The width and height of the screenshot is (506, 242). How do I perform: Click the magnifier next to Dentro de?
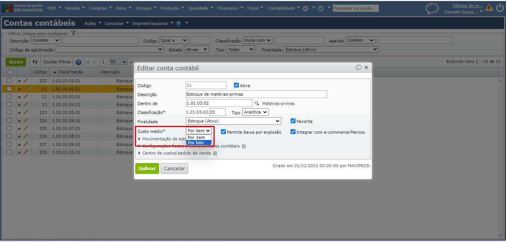click(256, 104)
